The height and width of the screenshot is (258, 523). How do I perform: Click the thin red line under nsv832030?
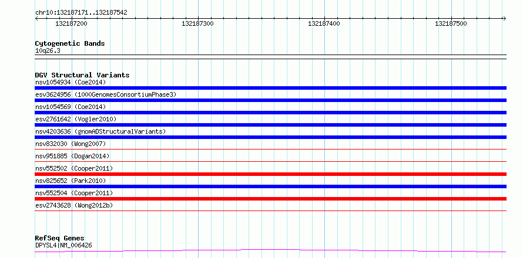(270, 149)
